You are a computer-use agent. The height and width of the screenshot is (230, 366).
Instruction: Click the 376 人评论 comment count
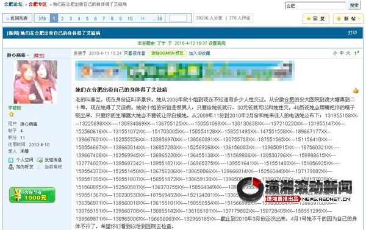(240, 18)
